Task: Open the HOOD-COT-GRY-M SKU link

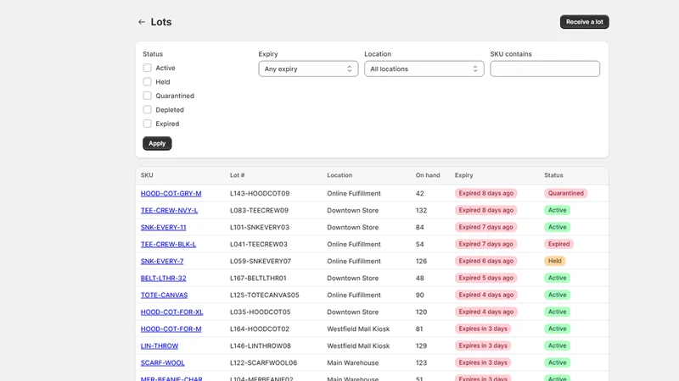Action: [171, 194]
